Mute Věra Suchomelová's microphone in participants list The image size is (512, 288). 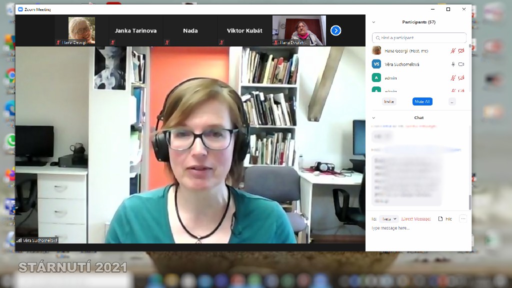pyautogui.click(x=453, y=64)
